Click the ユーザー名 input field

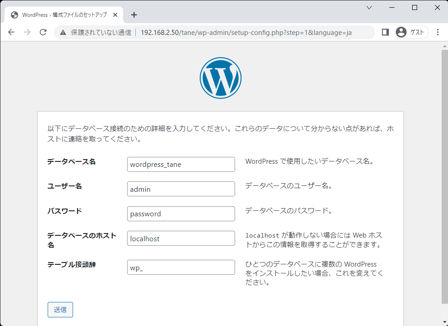pyautogui.click(x=181, y=189)
